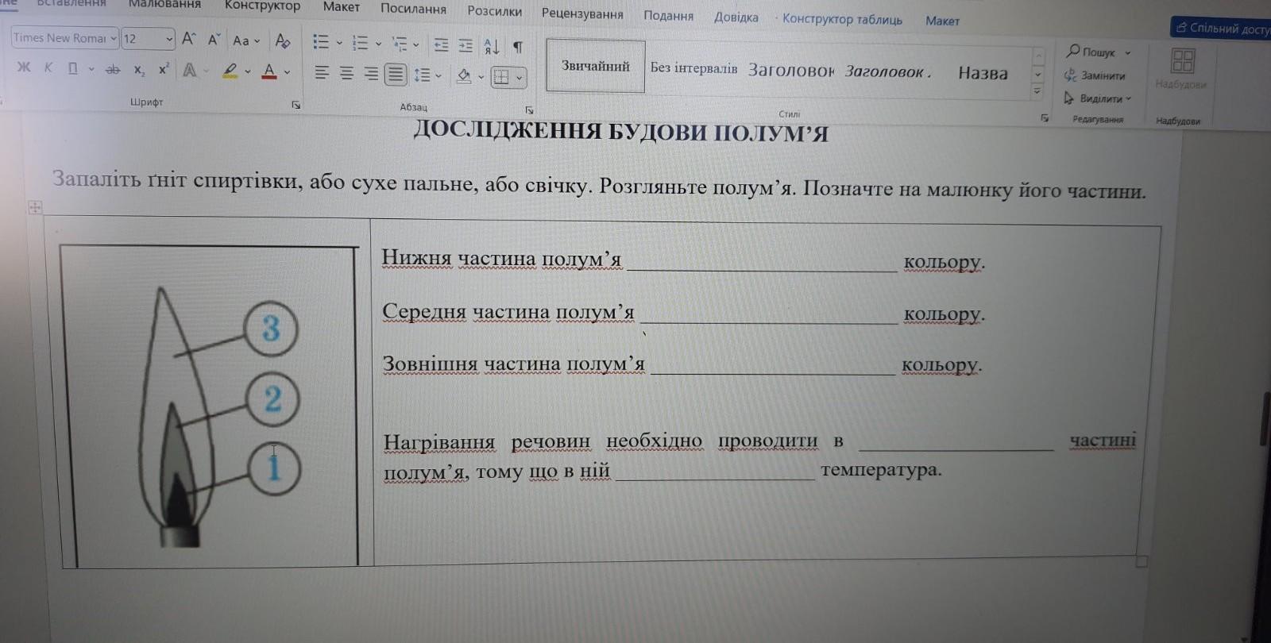Toggle bold (Ж) formatting
The width and height of the screenshot is (1271, 643).
[x=24, y=67]
